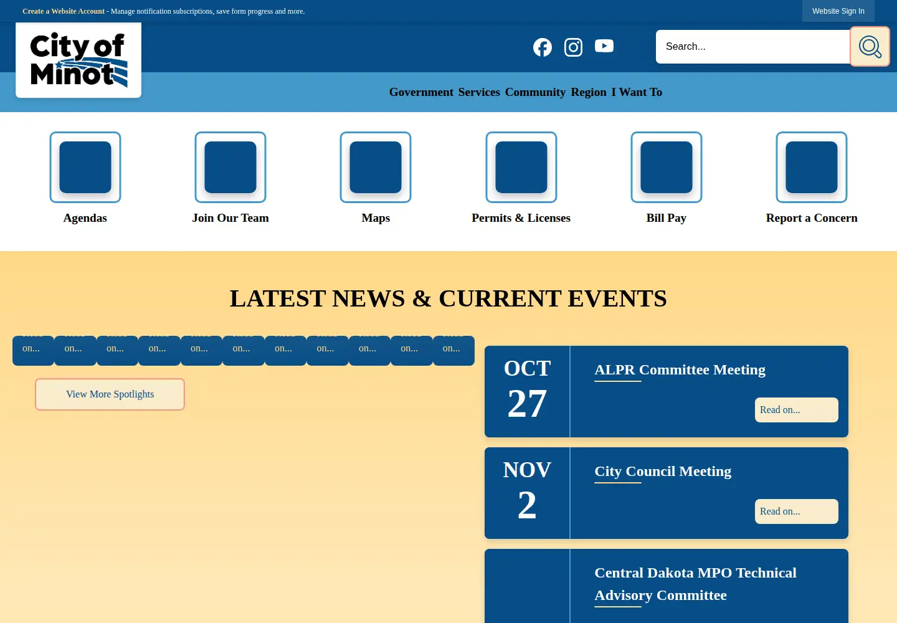The height and width of the screenshot is (623, 897).
Task: Click the NOV 2 date block
Action: (527, 493)
